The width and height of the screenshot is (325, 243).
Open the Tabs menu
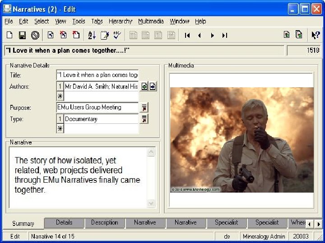[x=97, y=21]
